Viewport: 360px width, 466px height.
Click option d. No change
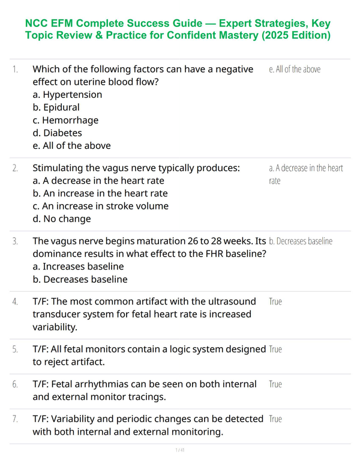tap(62, 219)
